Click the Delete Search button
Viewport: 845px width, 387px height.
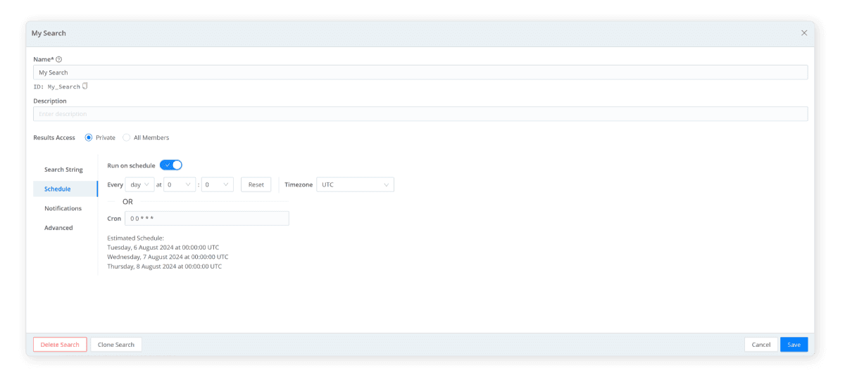pyautogui.click(x=60, y=345)
